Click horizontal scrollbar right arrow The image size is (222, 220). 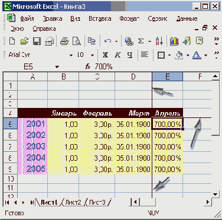coord(208,202)
